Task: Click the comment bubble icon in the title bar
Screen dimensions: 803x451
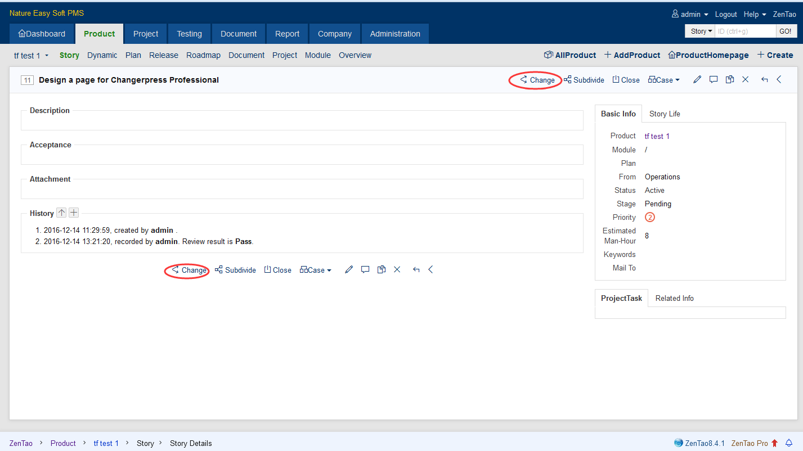Action: tap(714, 80)
